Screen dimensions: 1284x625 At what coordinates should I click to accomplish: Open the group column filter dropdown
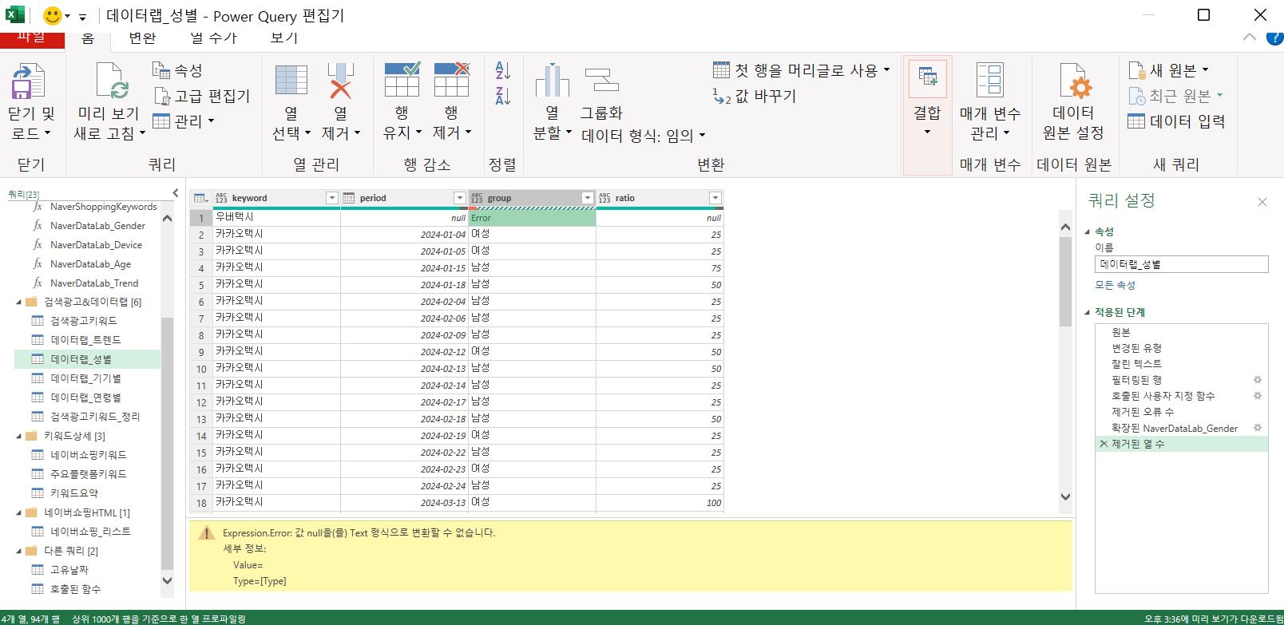587,198
